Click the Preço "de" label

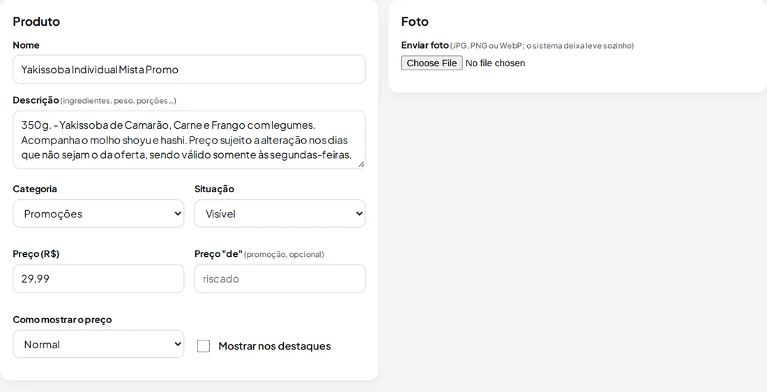click(x=218, y=254)
